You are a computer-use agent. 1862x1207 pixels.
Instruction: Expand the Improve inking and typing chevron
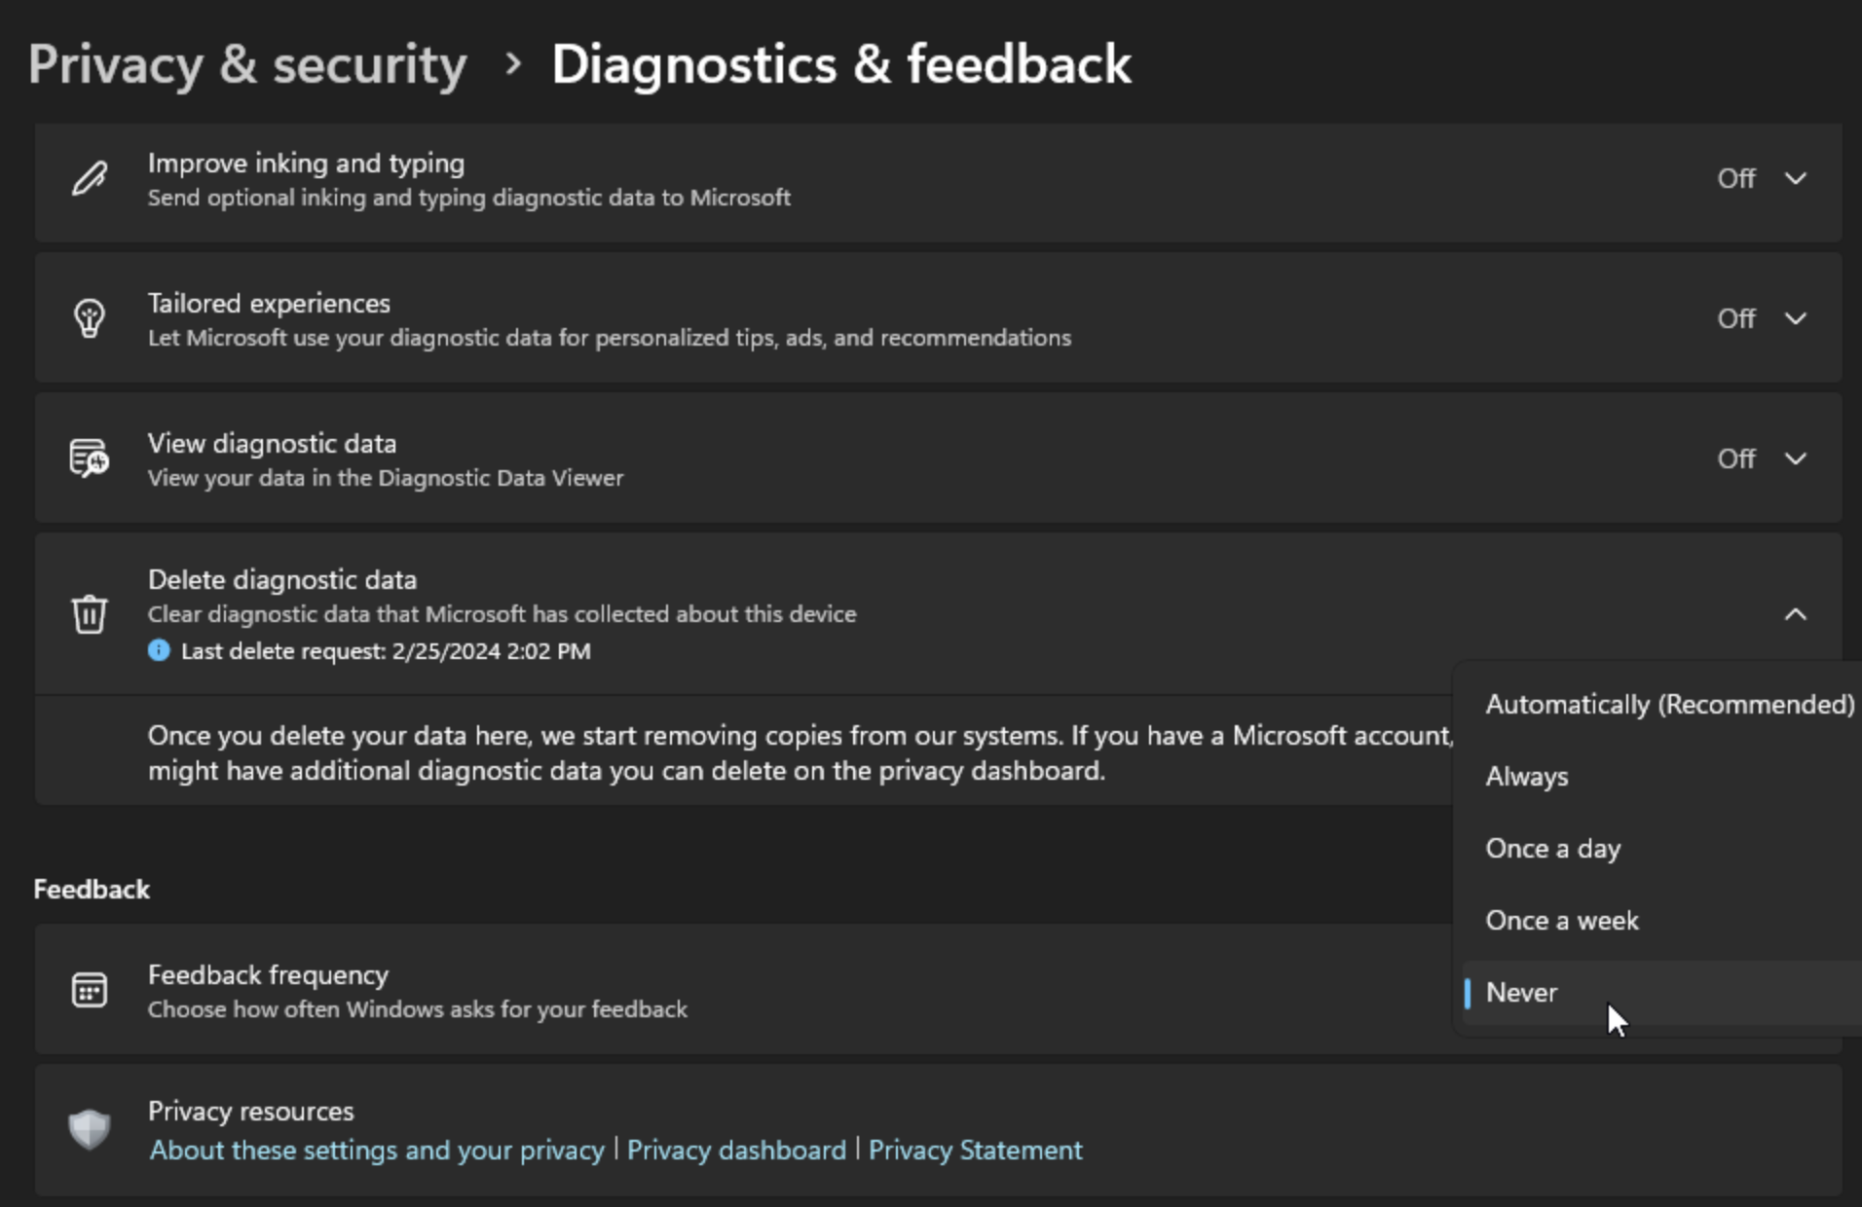point(1796,179)
